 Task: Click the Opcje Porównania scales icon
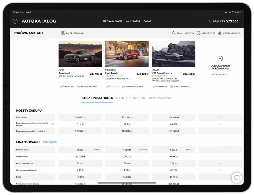point(219,33)
